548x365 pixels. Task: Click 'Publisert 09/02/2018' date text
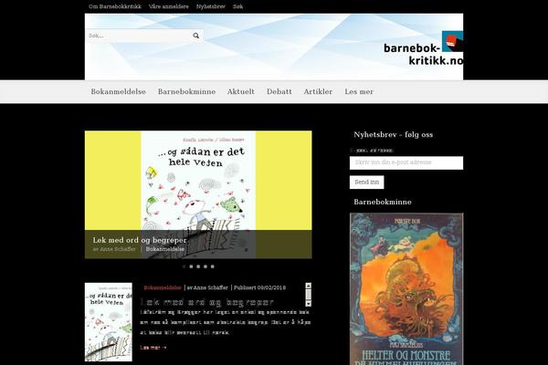[x=259, y=287]
